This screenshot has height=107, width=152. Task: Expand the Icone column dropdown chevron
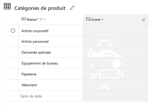[x=103, y=19]
